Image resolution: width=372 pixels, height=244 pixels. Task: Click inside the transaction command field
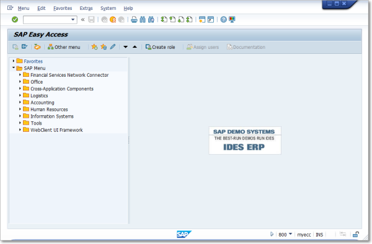coord(47,19)
